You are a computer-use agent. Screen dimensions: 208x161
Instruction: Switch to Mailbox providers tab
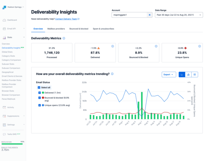pyautogui.click(x=56, y=29)
